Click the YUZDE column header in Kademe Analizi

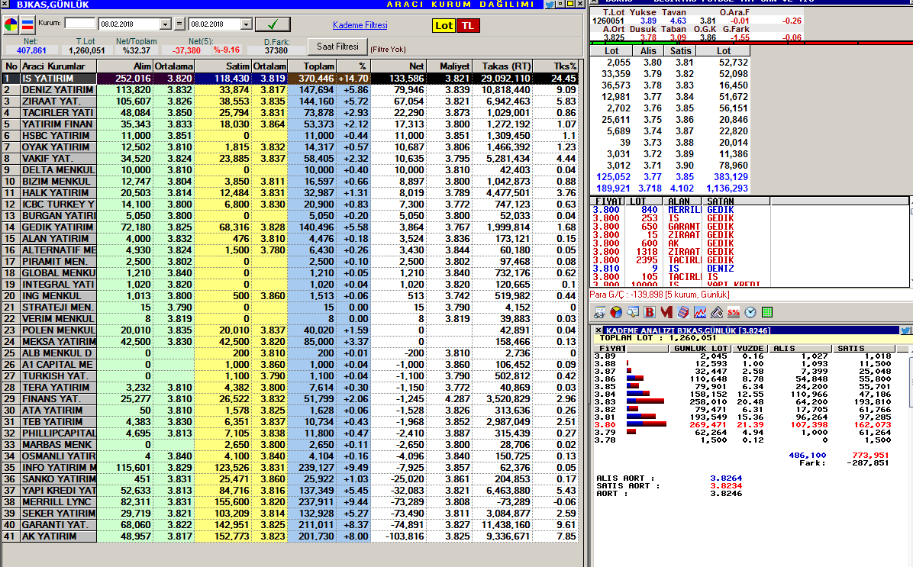[x=750, y=348]
